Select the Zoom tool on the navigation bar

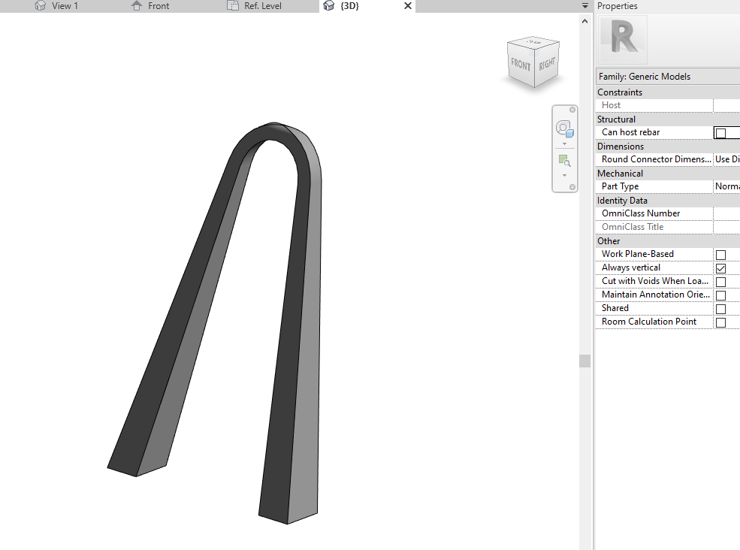coord(564,159)
